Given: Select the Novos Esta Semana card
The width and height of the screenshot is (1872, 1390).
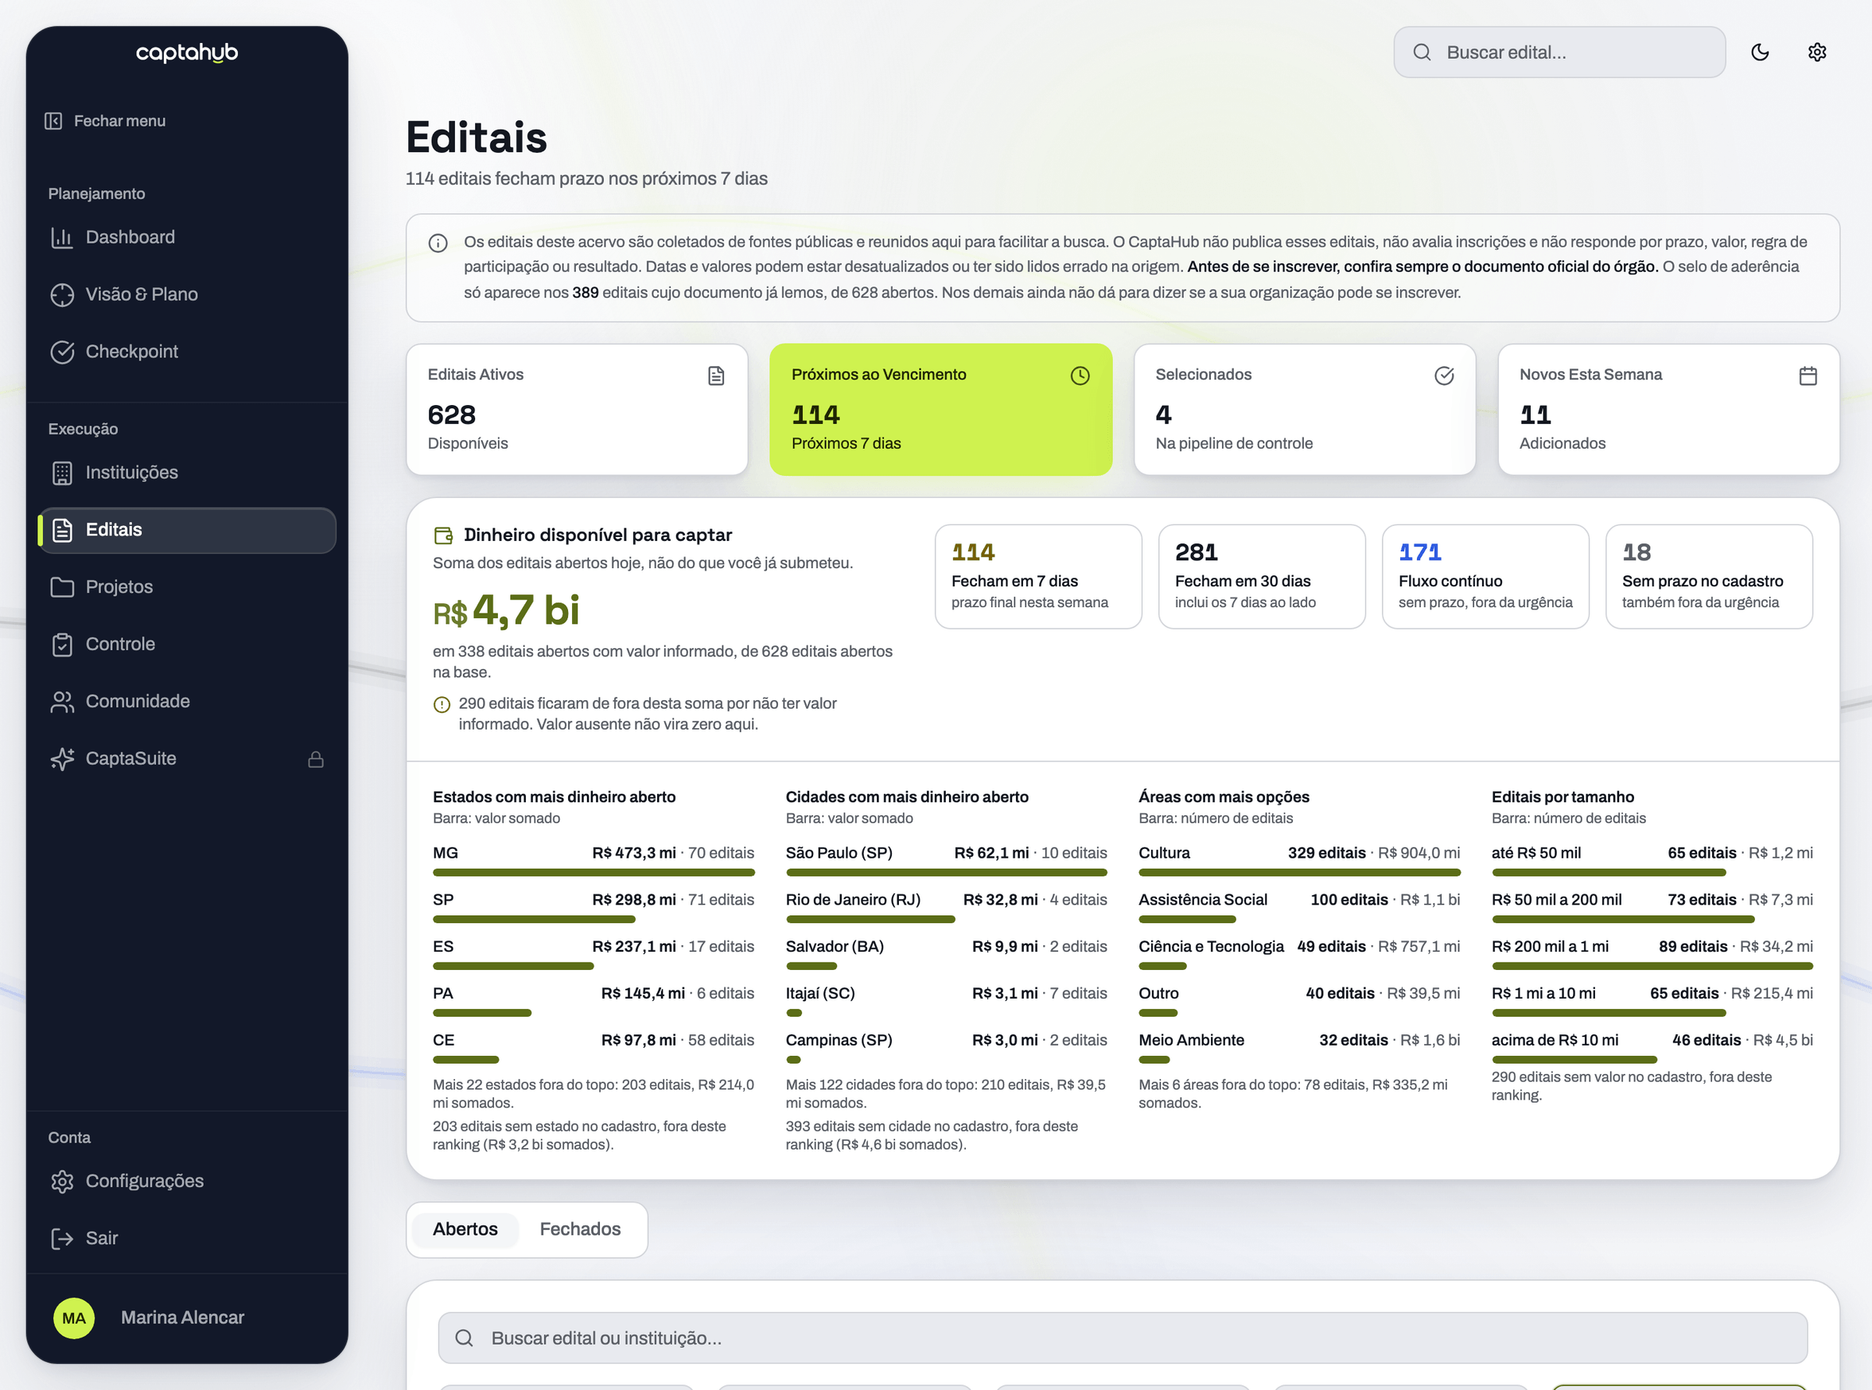Looking at the screenshot, I should tap(1669, 410).
